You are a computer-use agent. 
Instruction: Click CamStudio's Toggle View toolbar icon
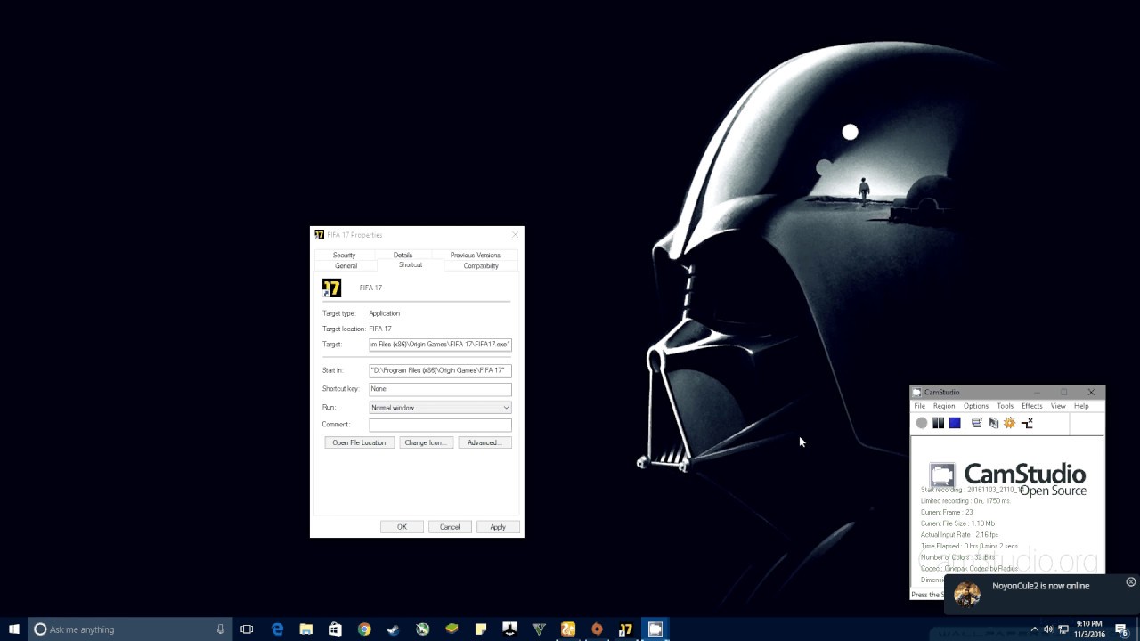(977, 423)
